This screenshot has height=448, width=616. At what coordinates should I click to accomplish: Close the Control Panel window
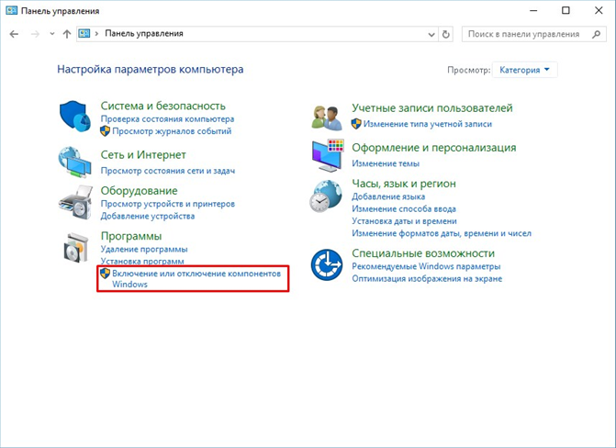(x=599, y=11)
